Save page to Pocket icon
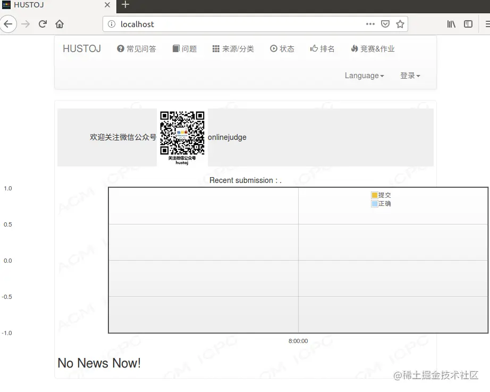The width and height of the screenshot is (490, 392). (385, 24)
